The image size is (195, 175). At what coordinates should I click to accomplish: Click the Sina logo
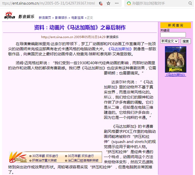[x=9, y=15]
